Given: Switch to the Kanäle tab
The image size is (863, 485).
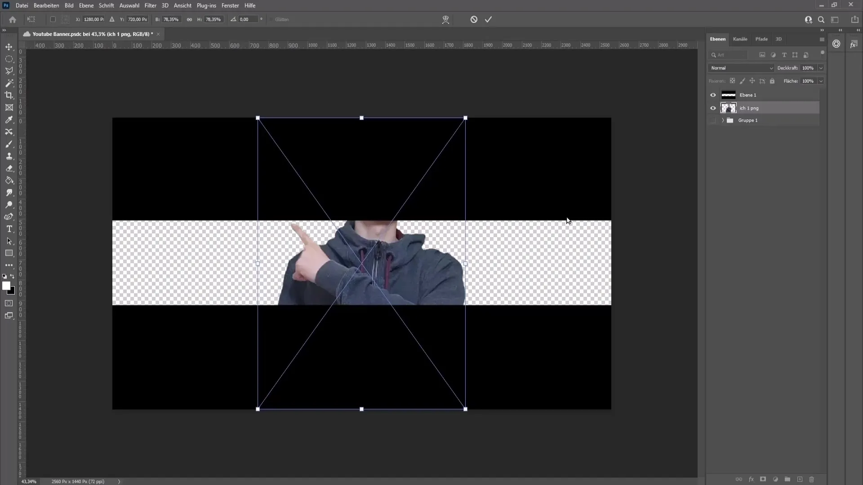Looking at the screenshot, I should pos(740,39).
